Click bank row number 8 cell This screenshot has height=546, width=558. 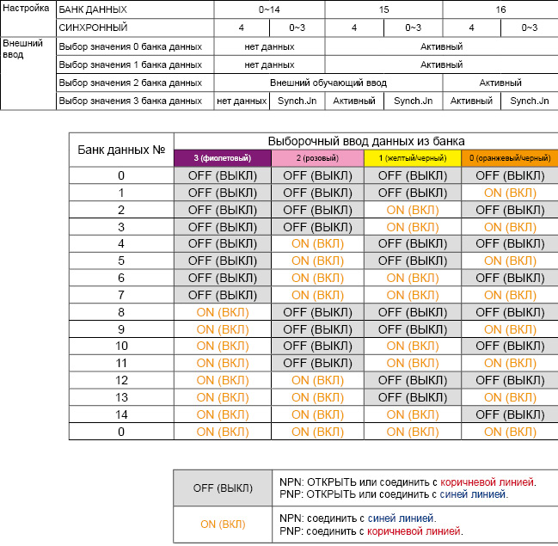click(x=121, y=312)
